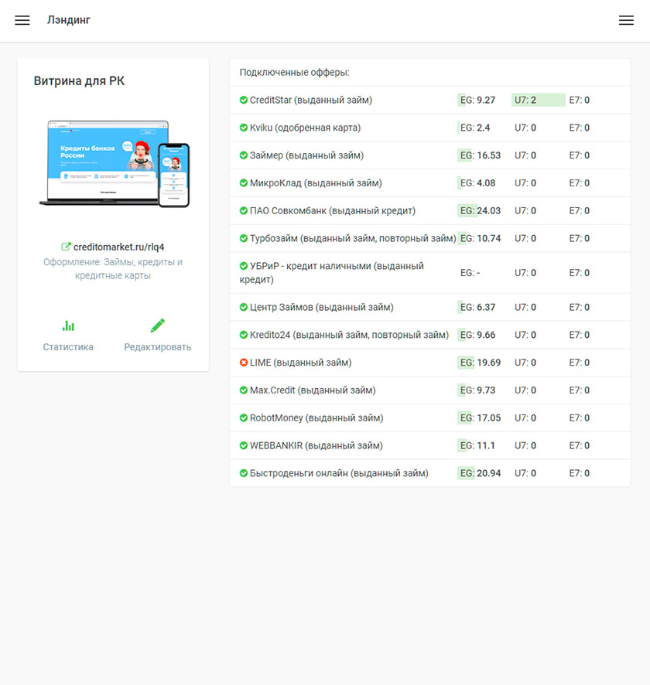Click the EG: - value for УБРиР
650x685 pixels.
470,273
